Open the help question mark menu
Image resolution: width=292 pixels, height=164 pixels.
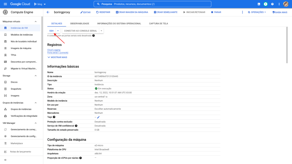pos(272,4)
